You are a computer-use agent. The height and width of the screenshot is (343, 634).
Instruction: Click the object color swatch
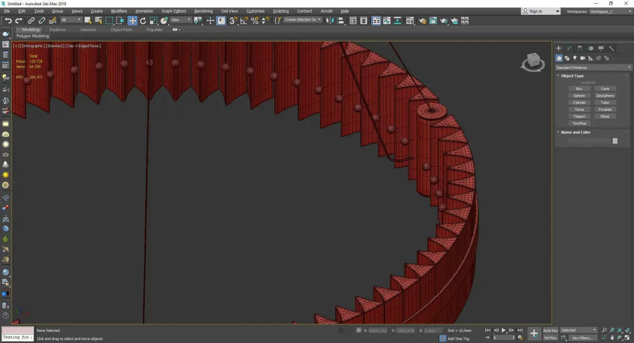click(x=615, y=141)
